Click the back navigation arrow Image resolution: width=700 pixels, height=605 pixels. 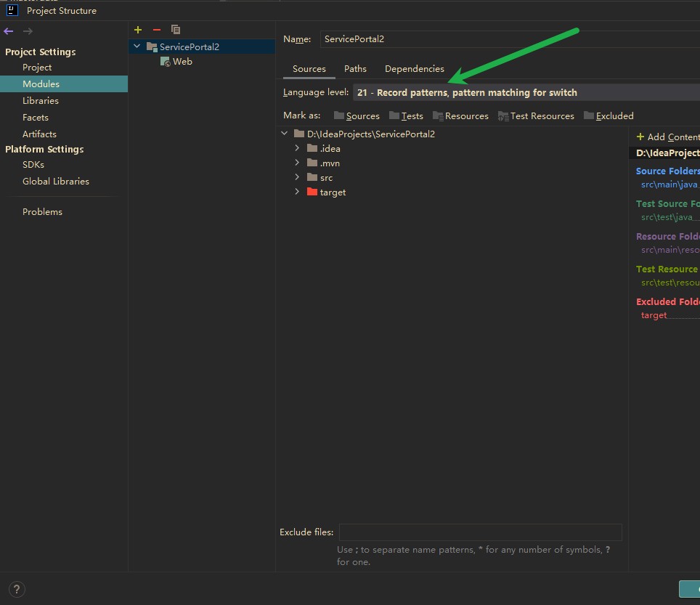9,31
